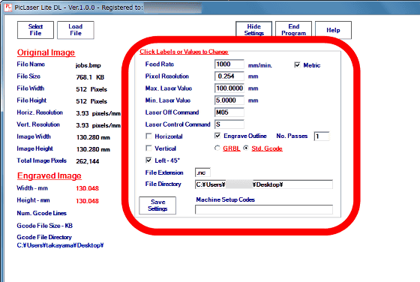The image size is (420, 282).
Task: Click the File Directory path field
Action: click(x=264, y=184)
